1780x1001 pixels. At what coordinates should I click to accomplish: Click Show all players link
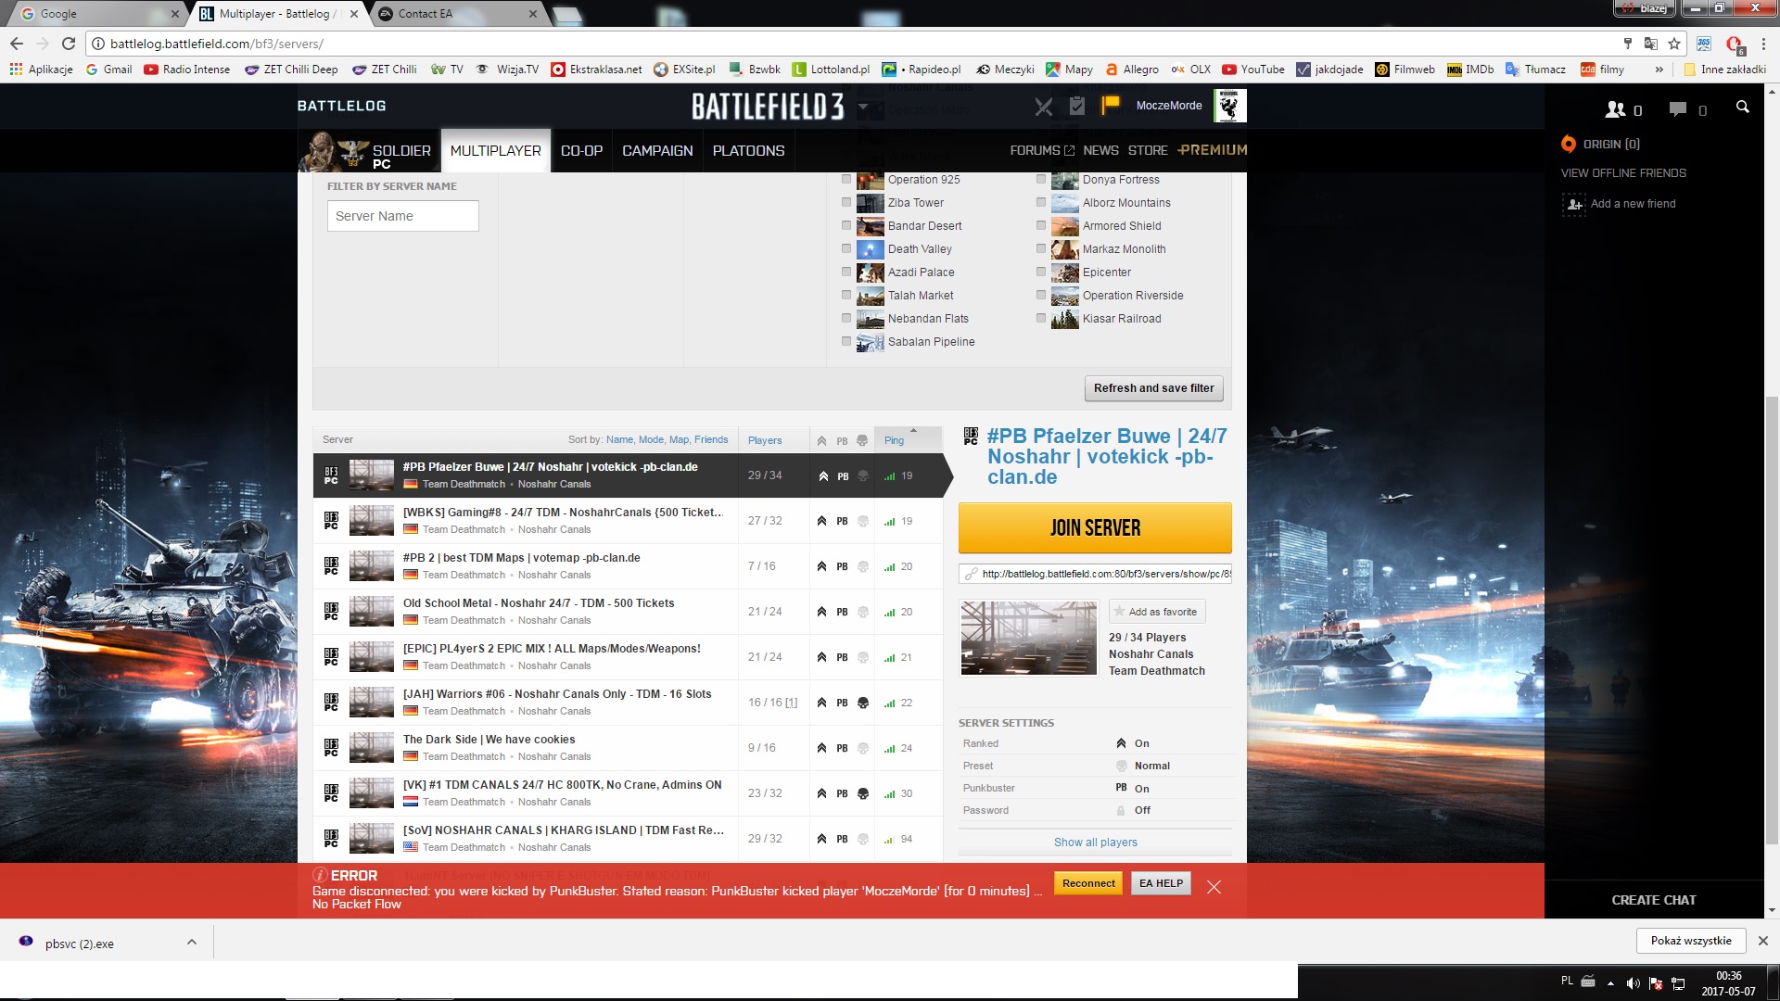tap(1095, 843)
